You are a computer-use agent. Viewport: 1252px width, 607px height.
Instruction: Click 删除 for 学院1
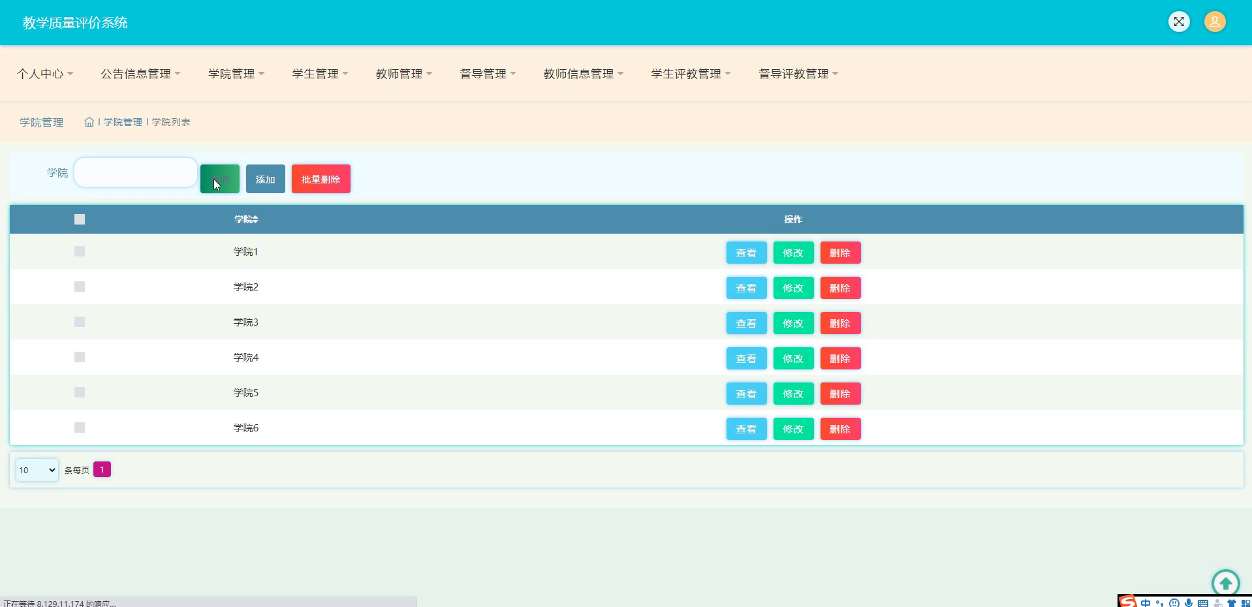pyautogui.click(x=841, y=253)
